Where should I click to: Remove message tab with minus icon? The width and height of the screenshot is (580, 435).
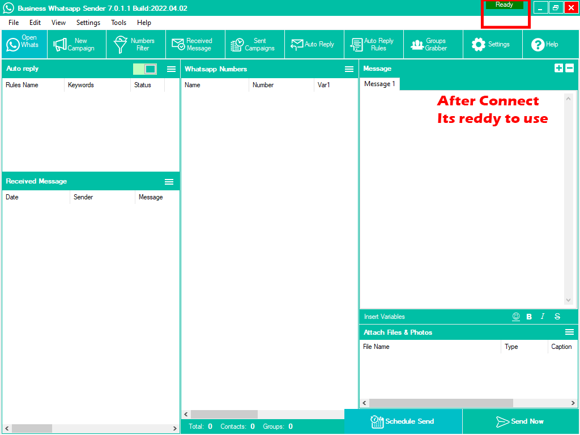pyautogui.click(x=570, y=68)
